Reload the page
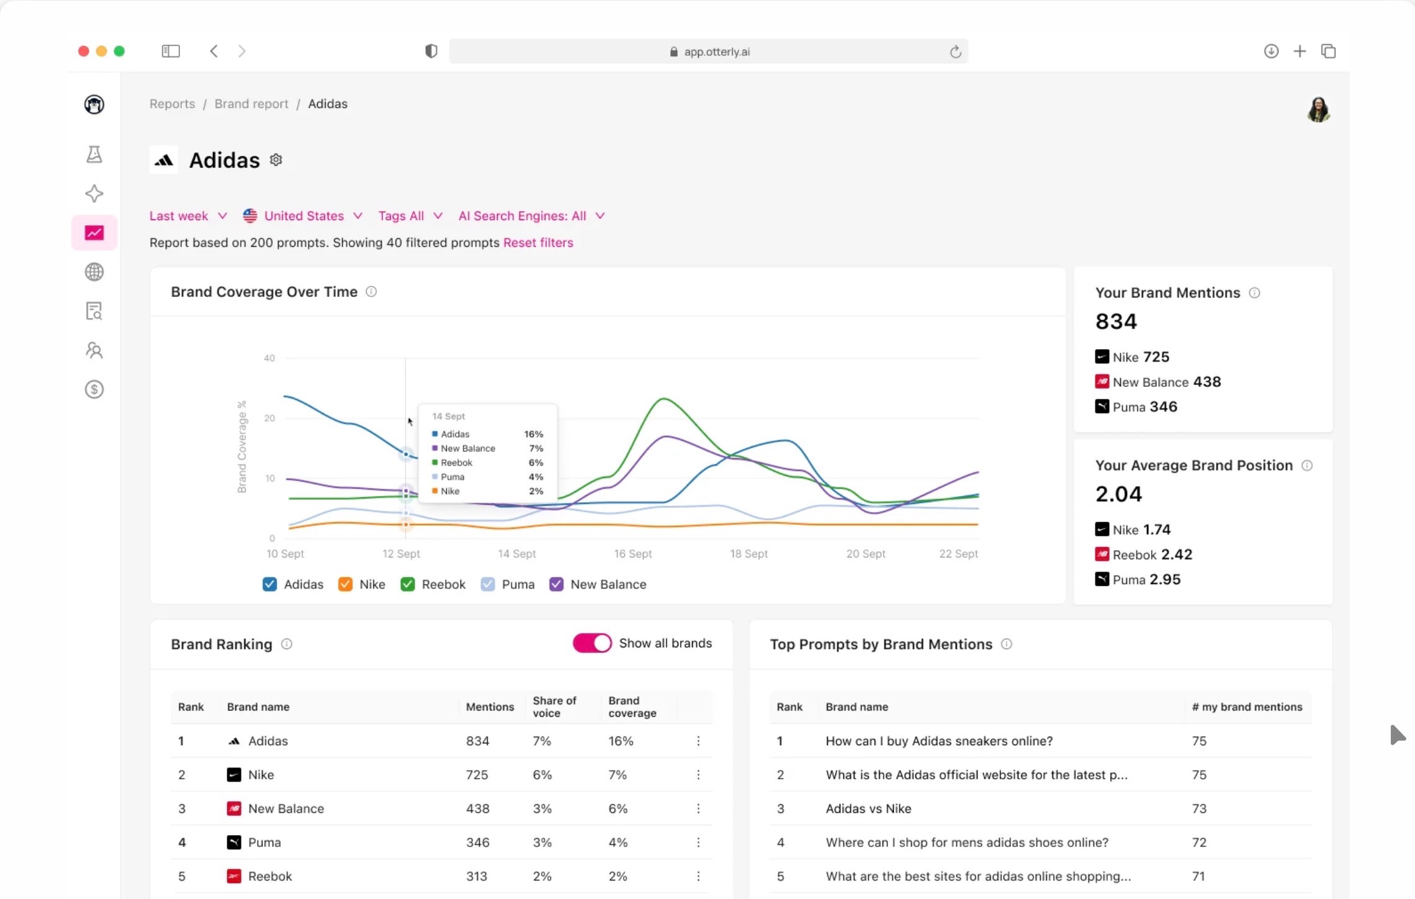This screenshot has height=899, width=1415. click(x=955, y=51)
